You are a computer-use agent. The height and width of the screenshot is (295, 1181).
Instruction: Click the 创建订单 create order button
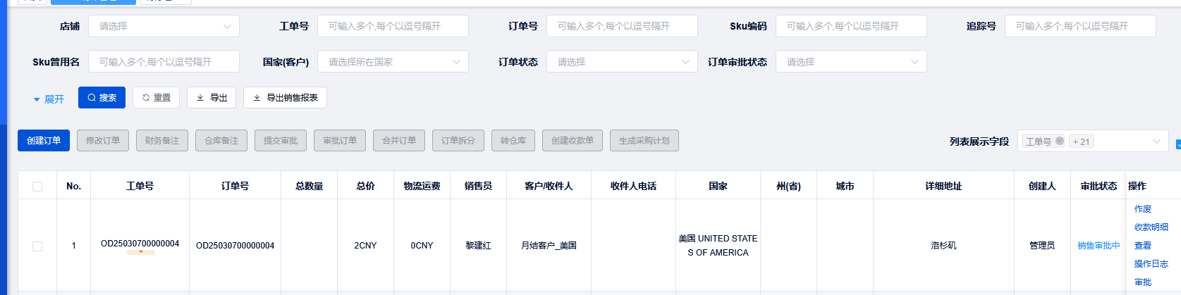(44, 141)
